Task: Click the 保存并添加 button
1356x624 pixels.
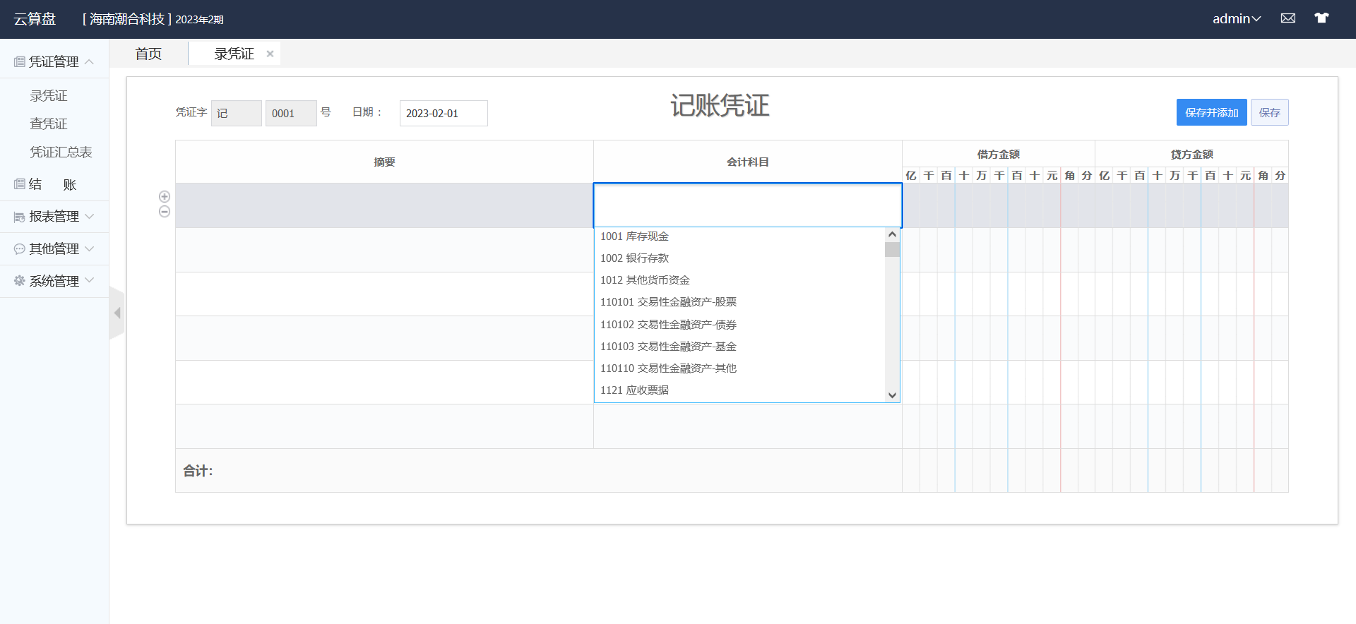Action: (1211, 113)
